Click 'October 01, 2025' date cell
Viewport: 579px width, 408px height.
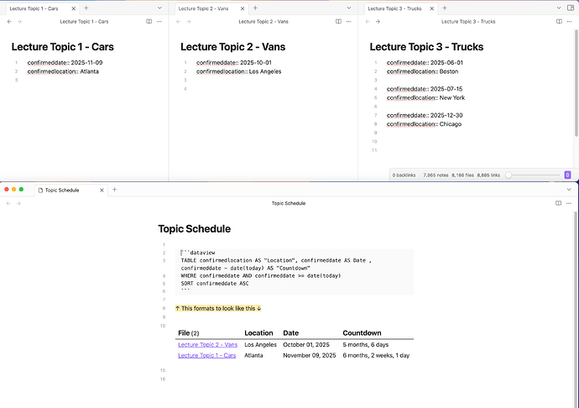point(306,344)
